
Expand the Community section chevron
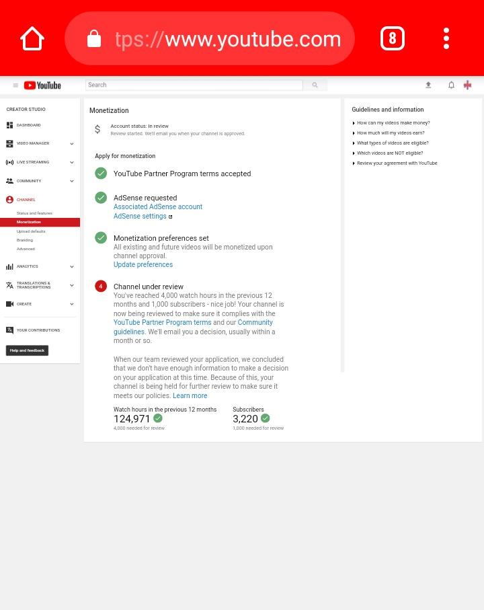pyautogui.click(x=72, y=181)
